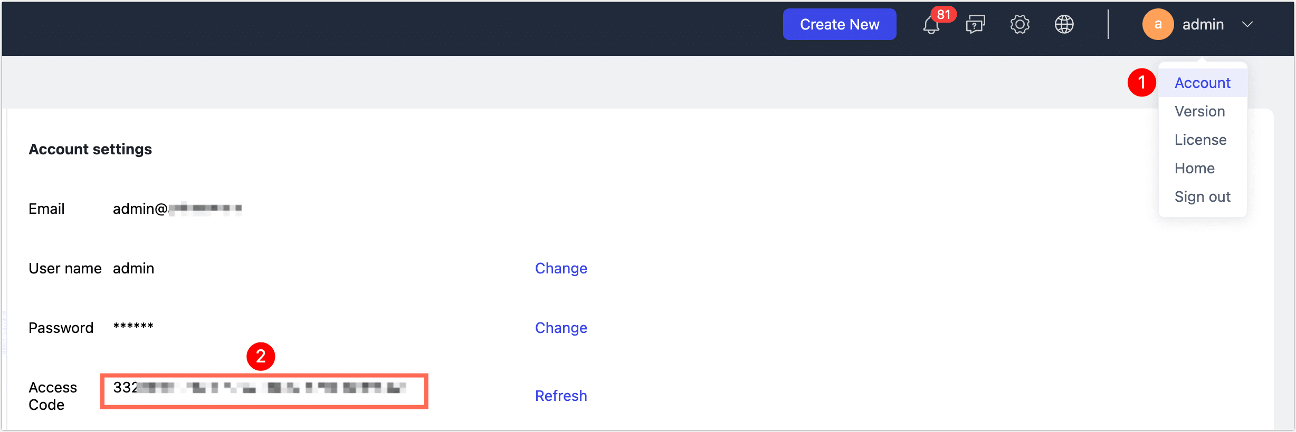Click the highlighted Access Code value
Image resolution: width=1296 pixels, height=432 pixels.
pyautogui.click(x=264, y=390)
